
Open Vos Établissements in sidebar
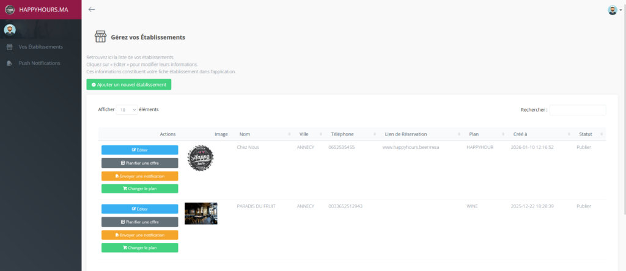[40, 47]
